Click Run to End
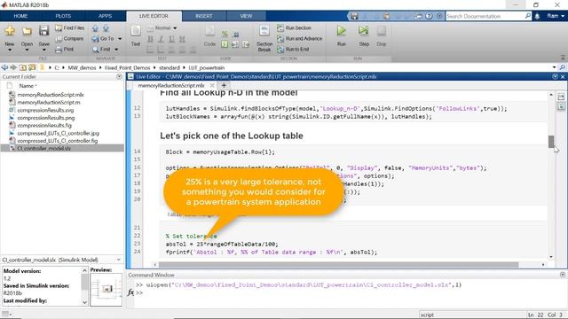This screenshot has height=319, width=568. [293, 50]
